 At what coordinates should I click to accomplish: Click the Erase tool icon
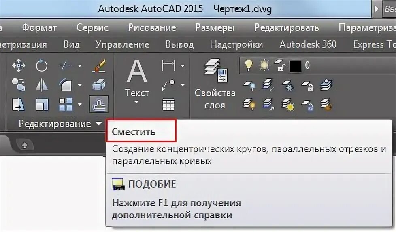99,65
